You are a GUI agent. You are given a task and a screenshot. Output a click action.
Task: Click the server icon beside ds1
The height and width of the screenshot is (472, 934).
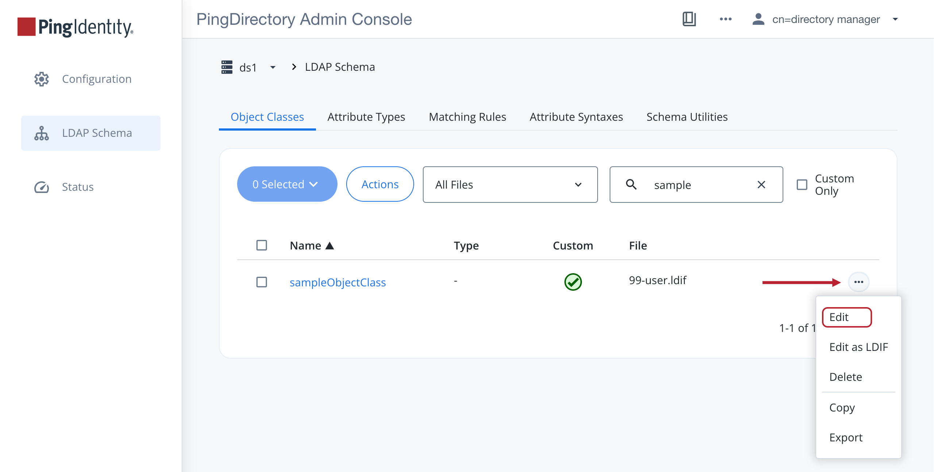(x=227, y=67)
